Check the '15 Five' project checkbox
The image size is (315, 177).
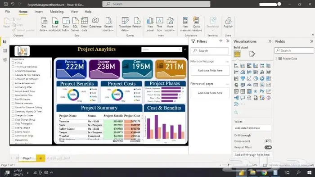click(x=13, y=63)
